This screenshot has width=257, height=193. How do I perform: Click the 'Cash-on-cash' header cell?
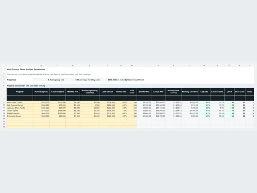pyautogui.click(x=217, y=92)
